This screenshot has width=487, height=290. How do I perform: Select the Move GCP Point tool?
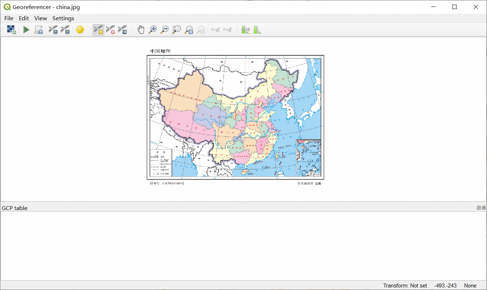[x=122, y=30]
